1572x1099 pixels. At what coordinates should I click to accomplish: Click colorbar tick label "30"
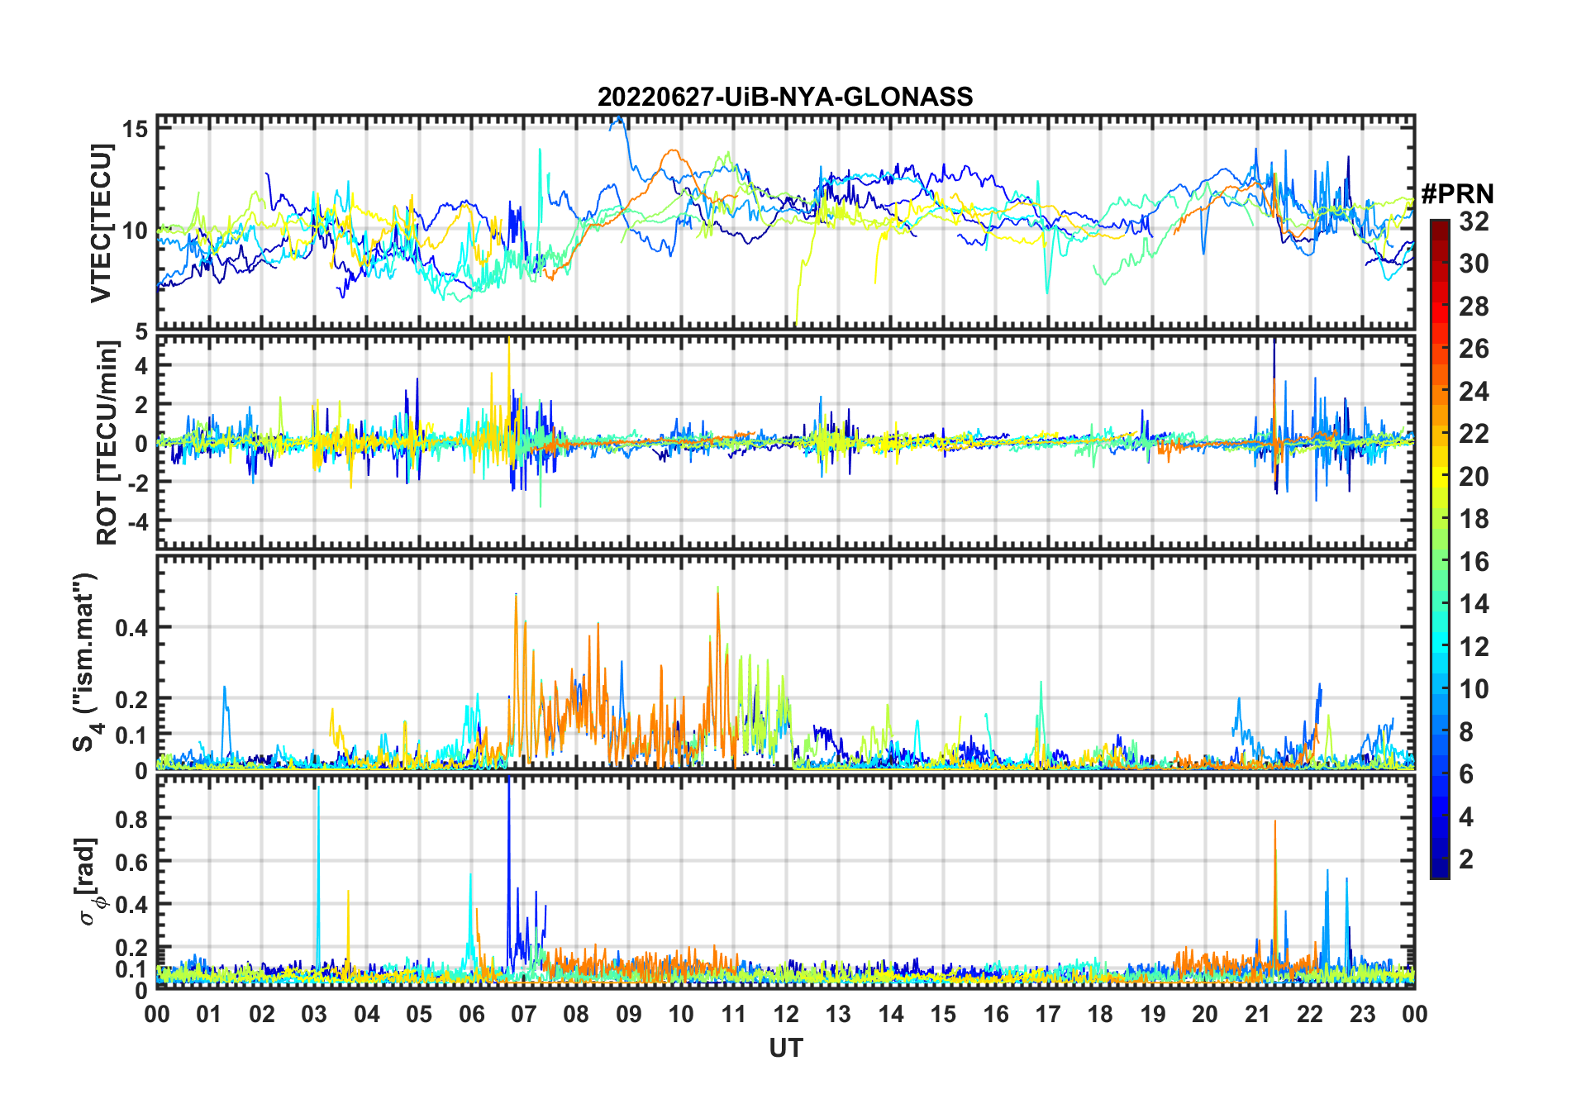(1474, 264)
